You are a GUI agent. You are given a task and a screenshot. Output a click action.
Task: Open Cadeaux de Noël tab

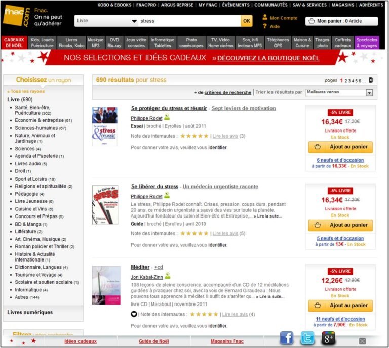click(x=14, y=42)
